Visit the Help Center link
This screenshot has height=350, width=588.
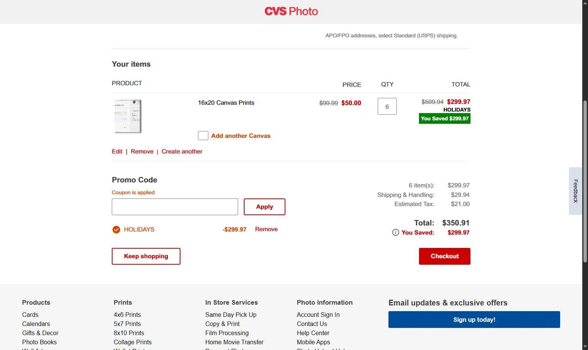point(313,333)
